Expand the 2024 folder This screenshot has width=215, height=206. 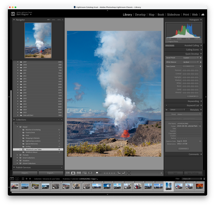[x=18, y=110]
